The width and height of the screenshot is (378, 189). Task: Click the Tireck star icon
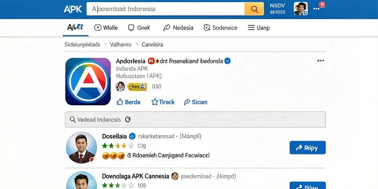coord(155,102)
